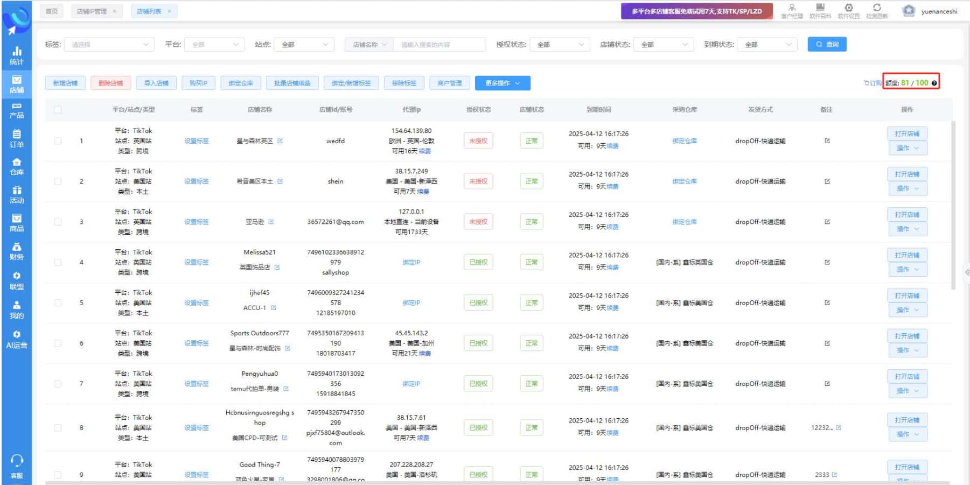Screen dimensions: 970x485
Task: Open the 客户经理 person icon
Action: (792, 8)
